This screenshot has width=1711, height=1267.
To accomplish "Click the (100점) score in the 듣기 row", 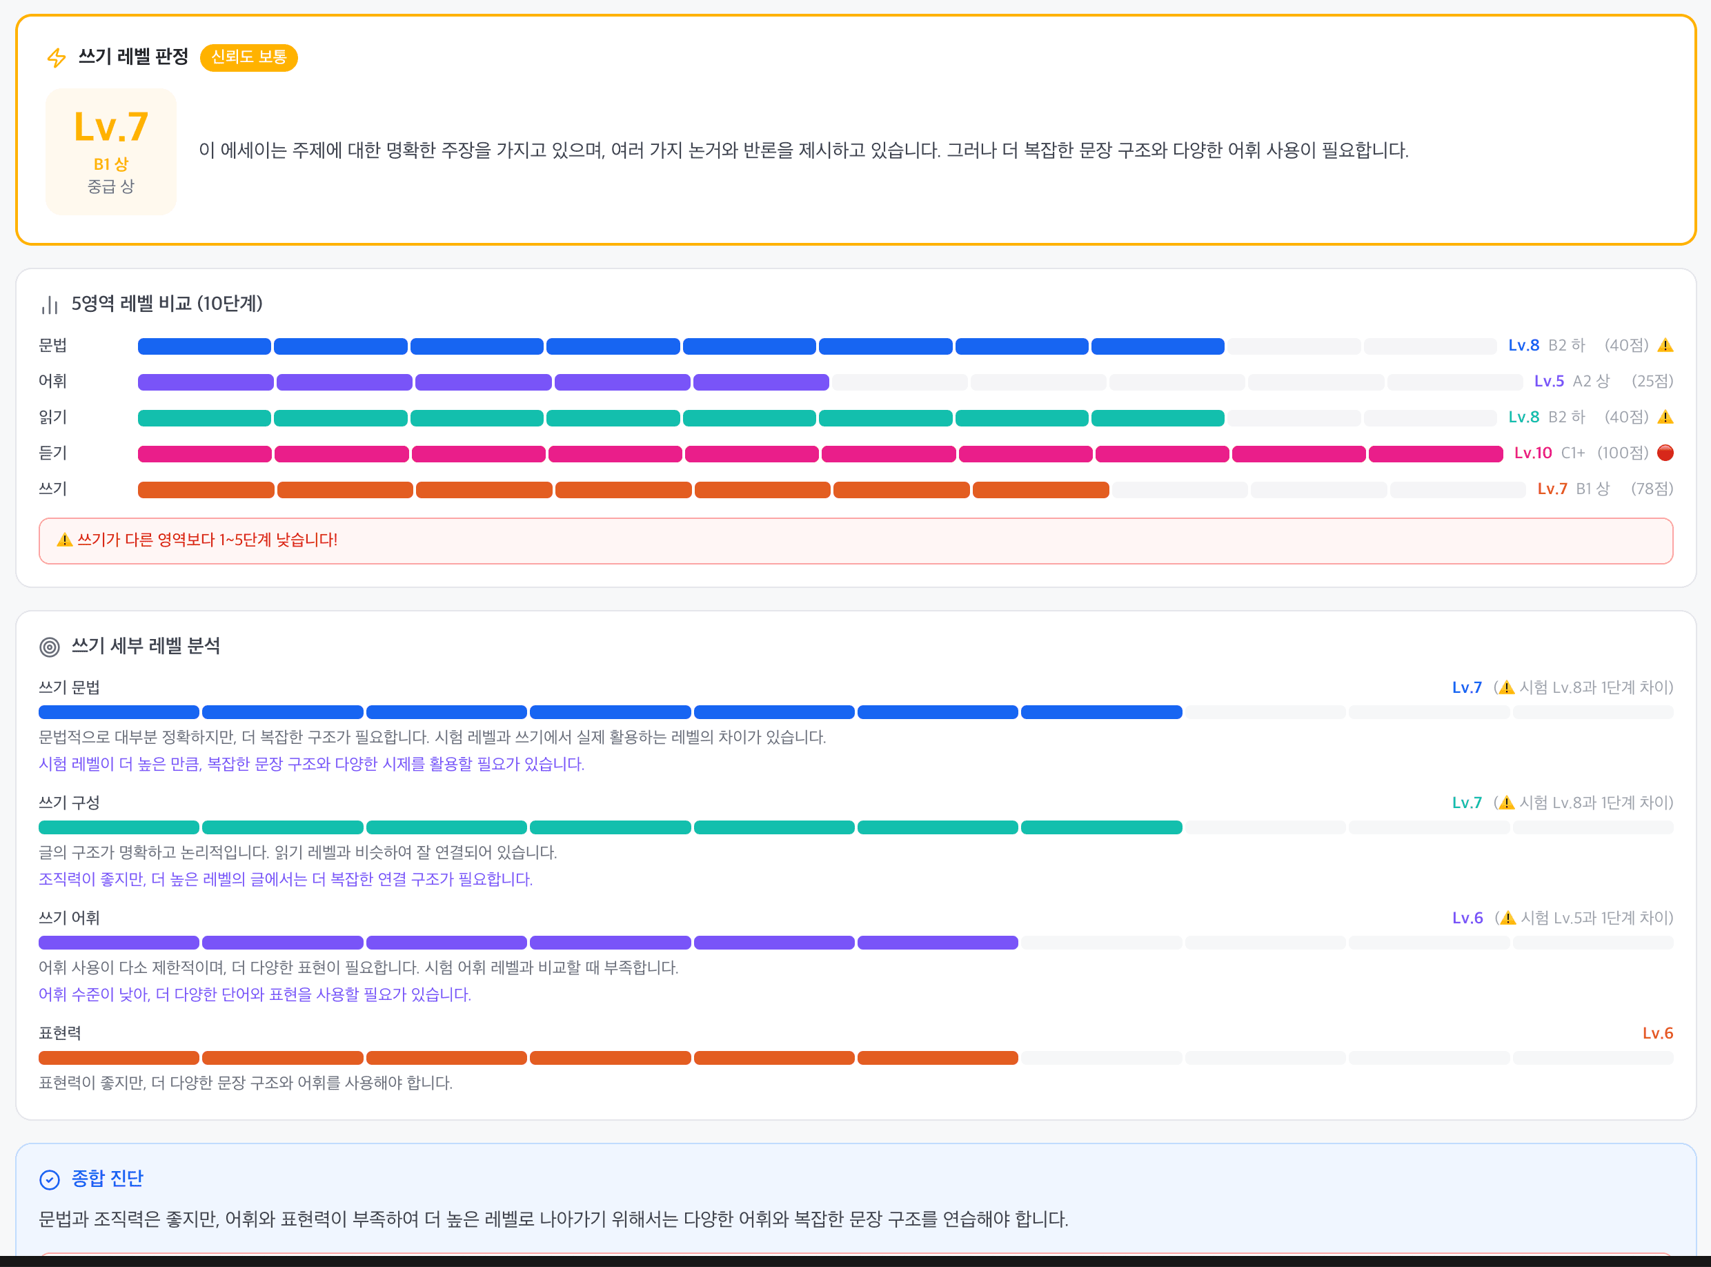I will (x=1623, y=453).
